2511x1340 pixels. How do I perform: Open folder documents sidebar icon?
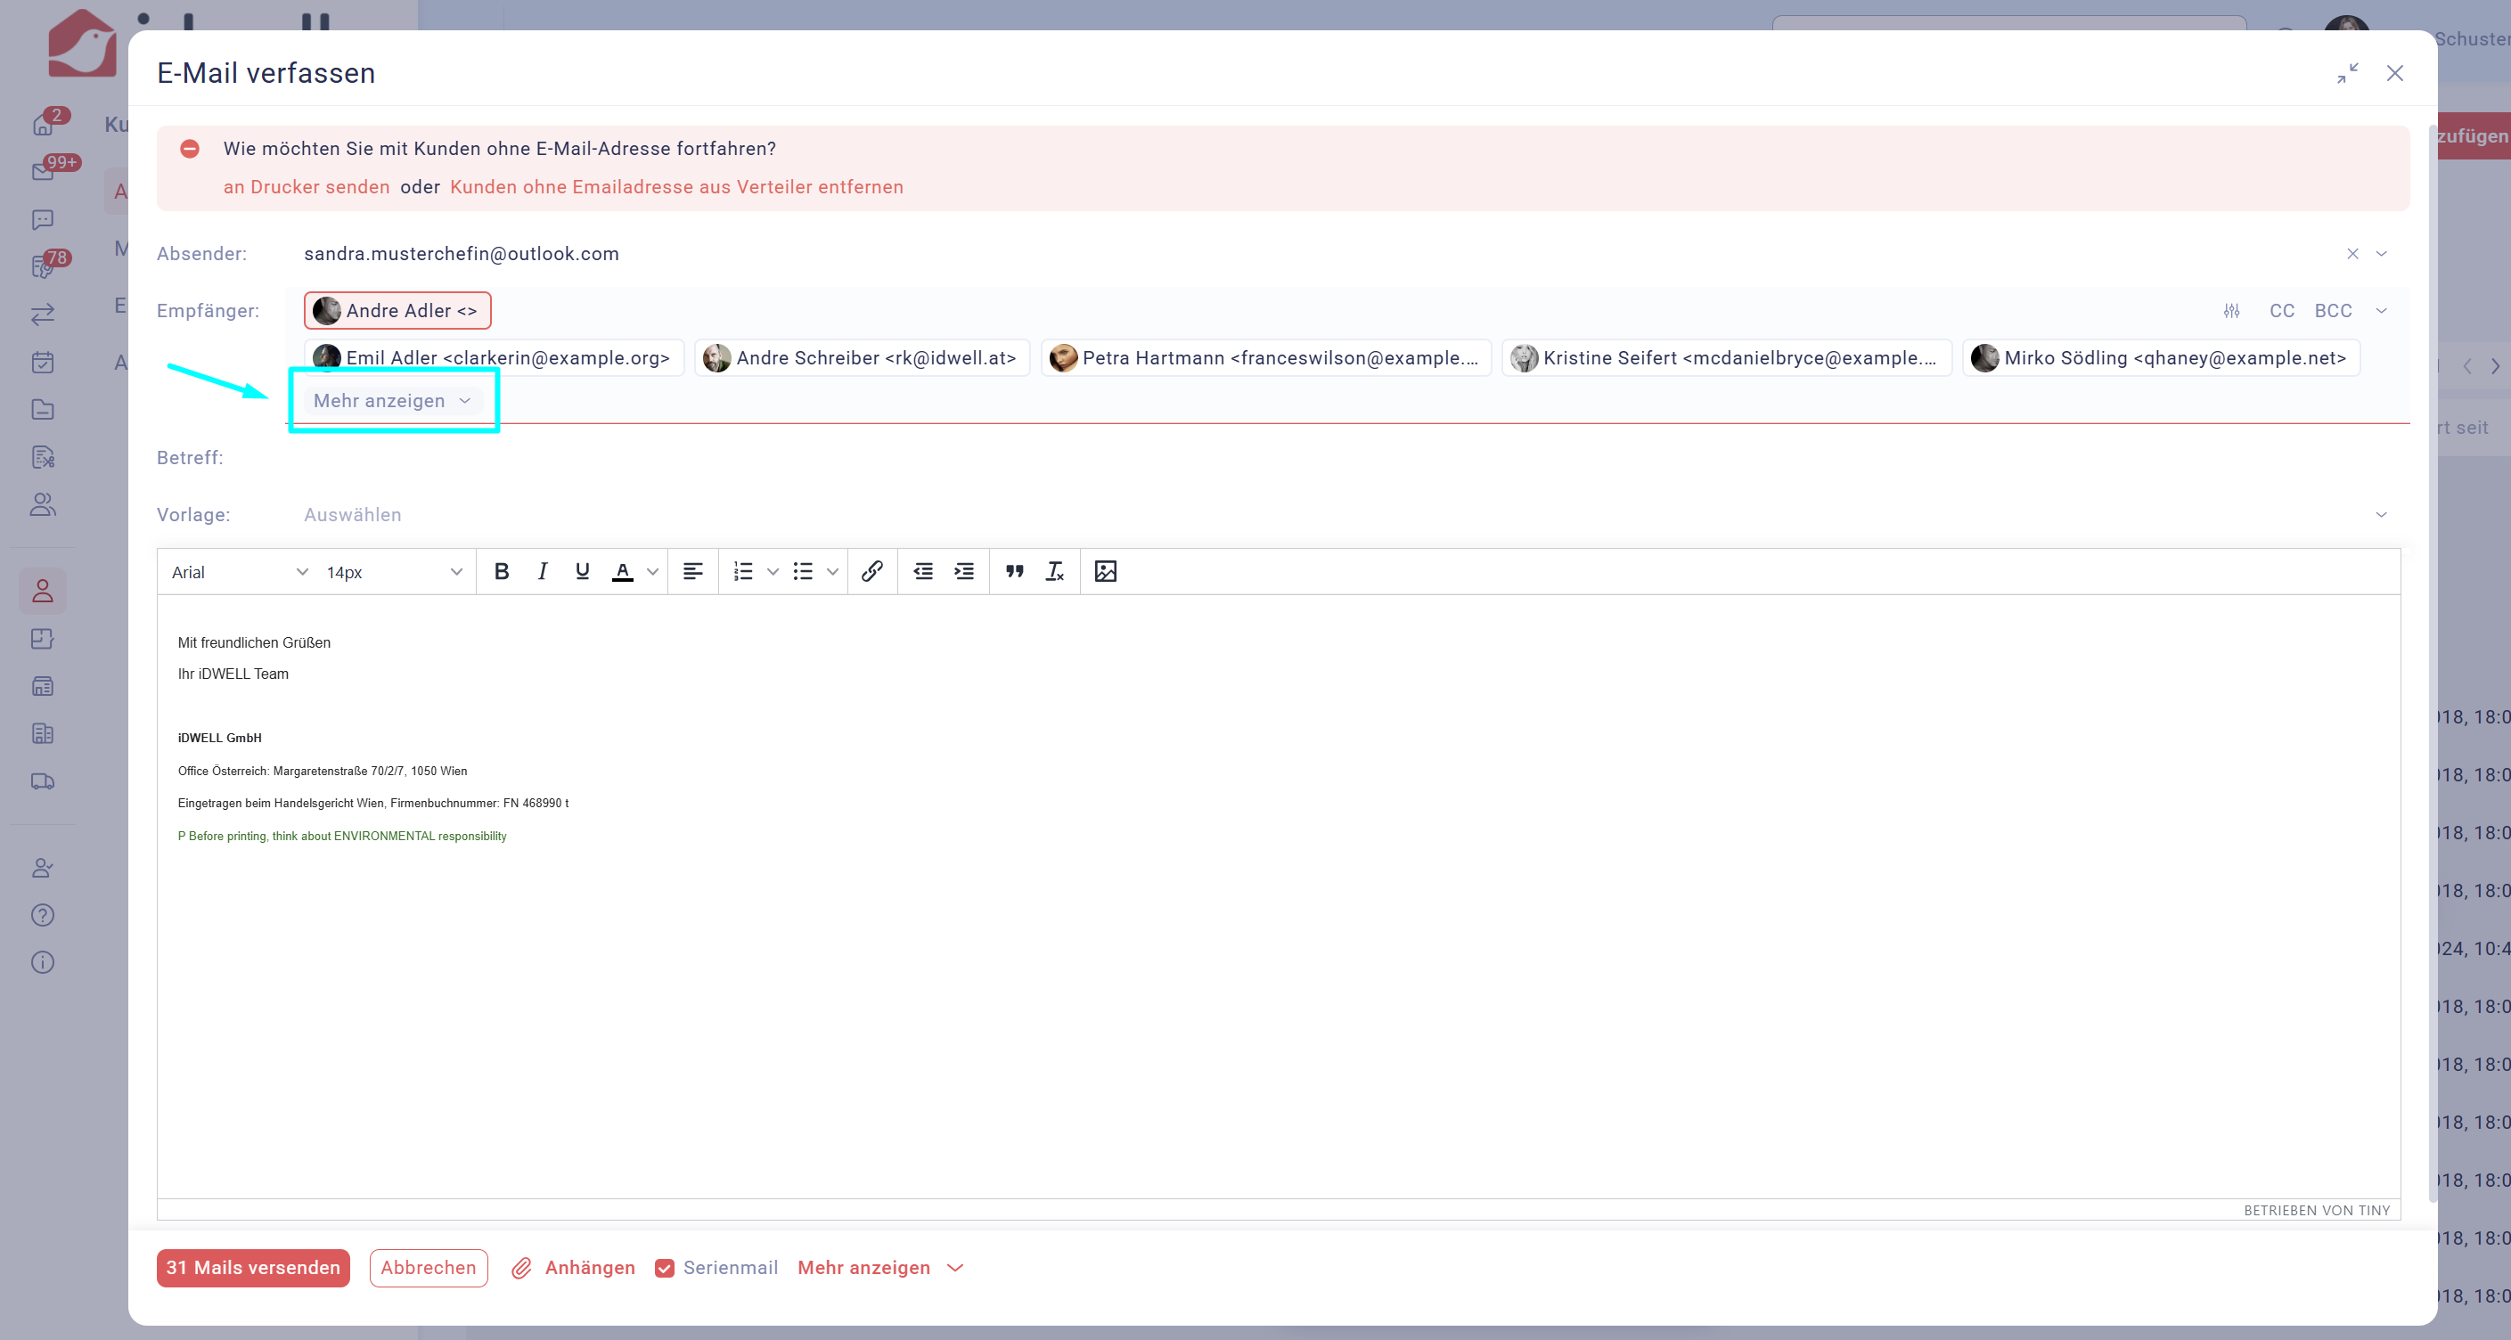click(x=43, y=409)
